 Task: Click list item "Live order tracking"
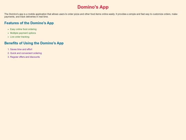click(20, 37)
